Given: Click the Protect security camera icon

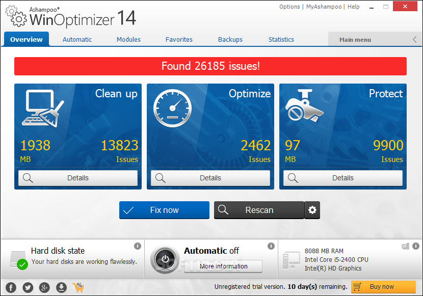Looking at the screenshot, I should (x=304, y=105).
